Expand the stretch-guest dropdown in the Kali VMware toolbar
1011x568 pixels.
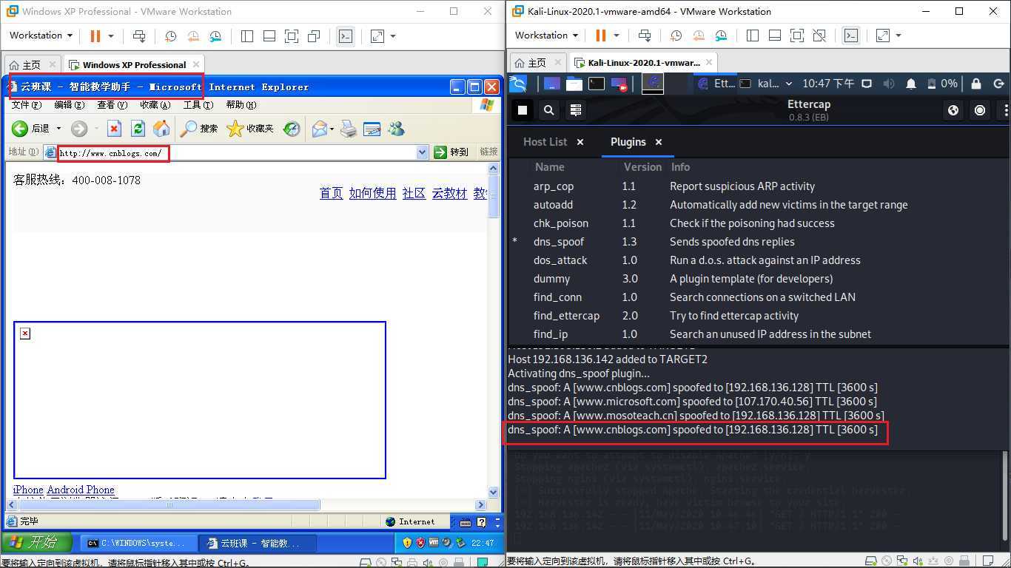click(x=899, y=35)
